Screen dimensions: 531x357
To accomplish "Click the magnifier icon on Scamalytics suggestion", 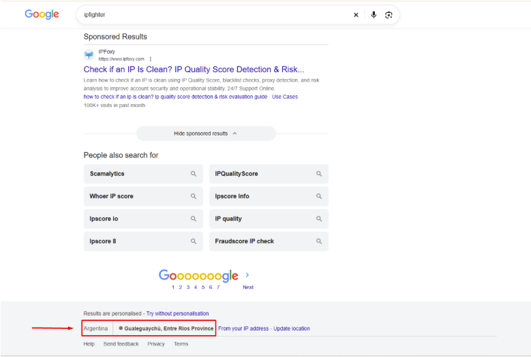I will pos(194,174).
